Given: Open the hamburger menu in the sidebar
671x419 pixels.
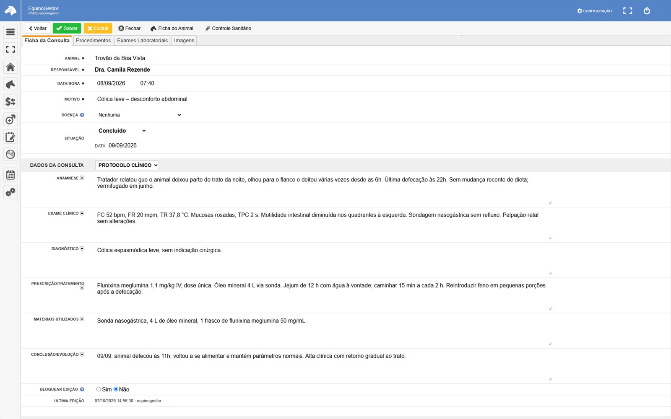Looking at the screenshot, I should pos(10,32).
